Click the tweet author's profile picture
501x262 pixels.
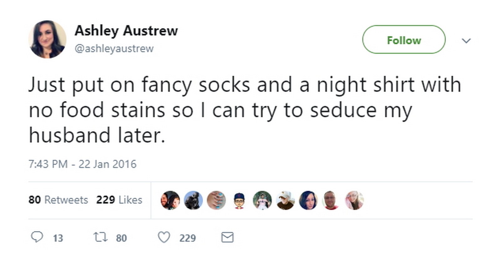47,39
